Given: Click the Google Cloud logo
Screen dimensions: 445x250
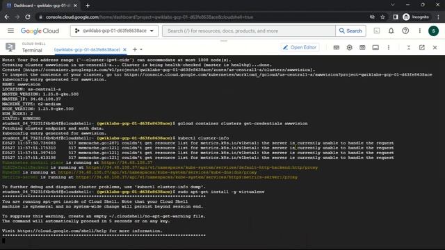Looking at the screenshot, I should (40, 31).
